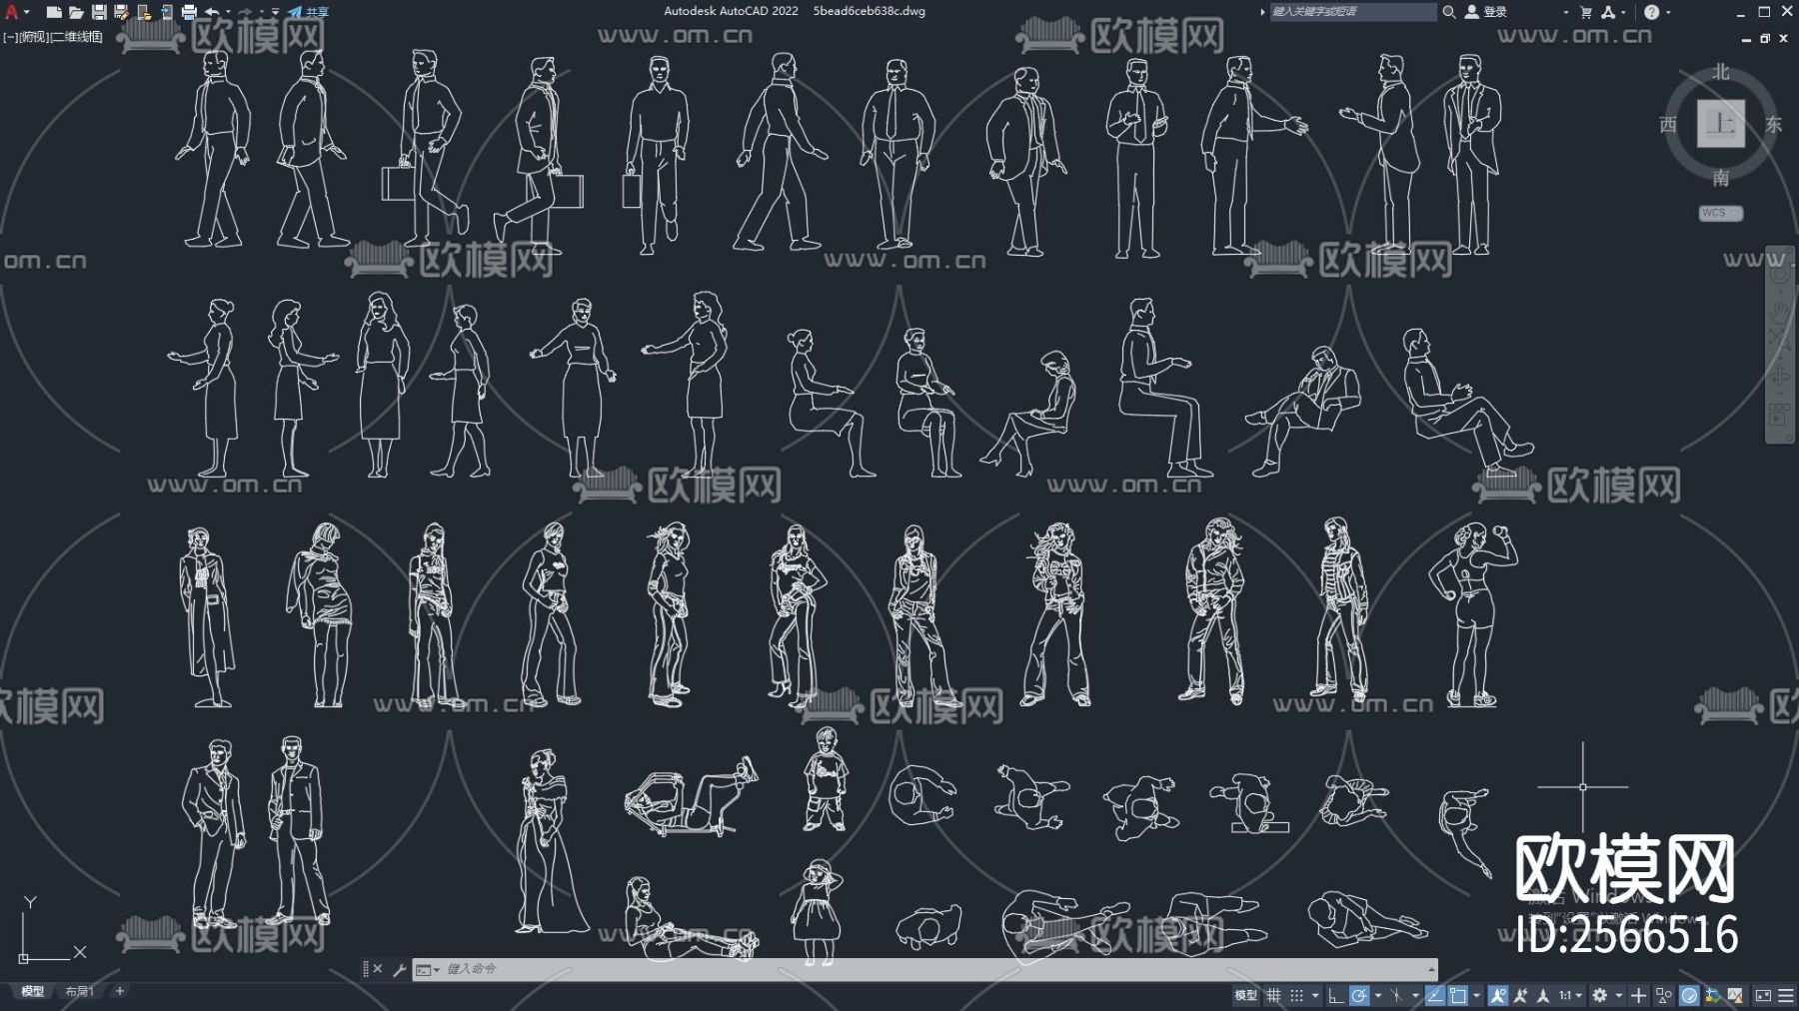Open the Customization three-line menu icon
Screen dimensions: 1799x1011
[x=1786, y=995]
